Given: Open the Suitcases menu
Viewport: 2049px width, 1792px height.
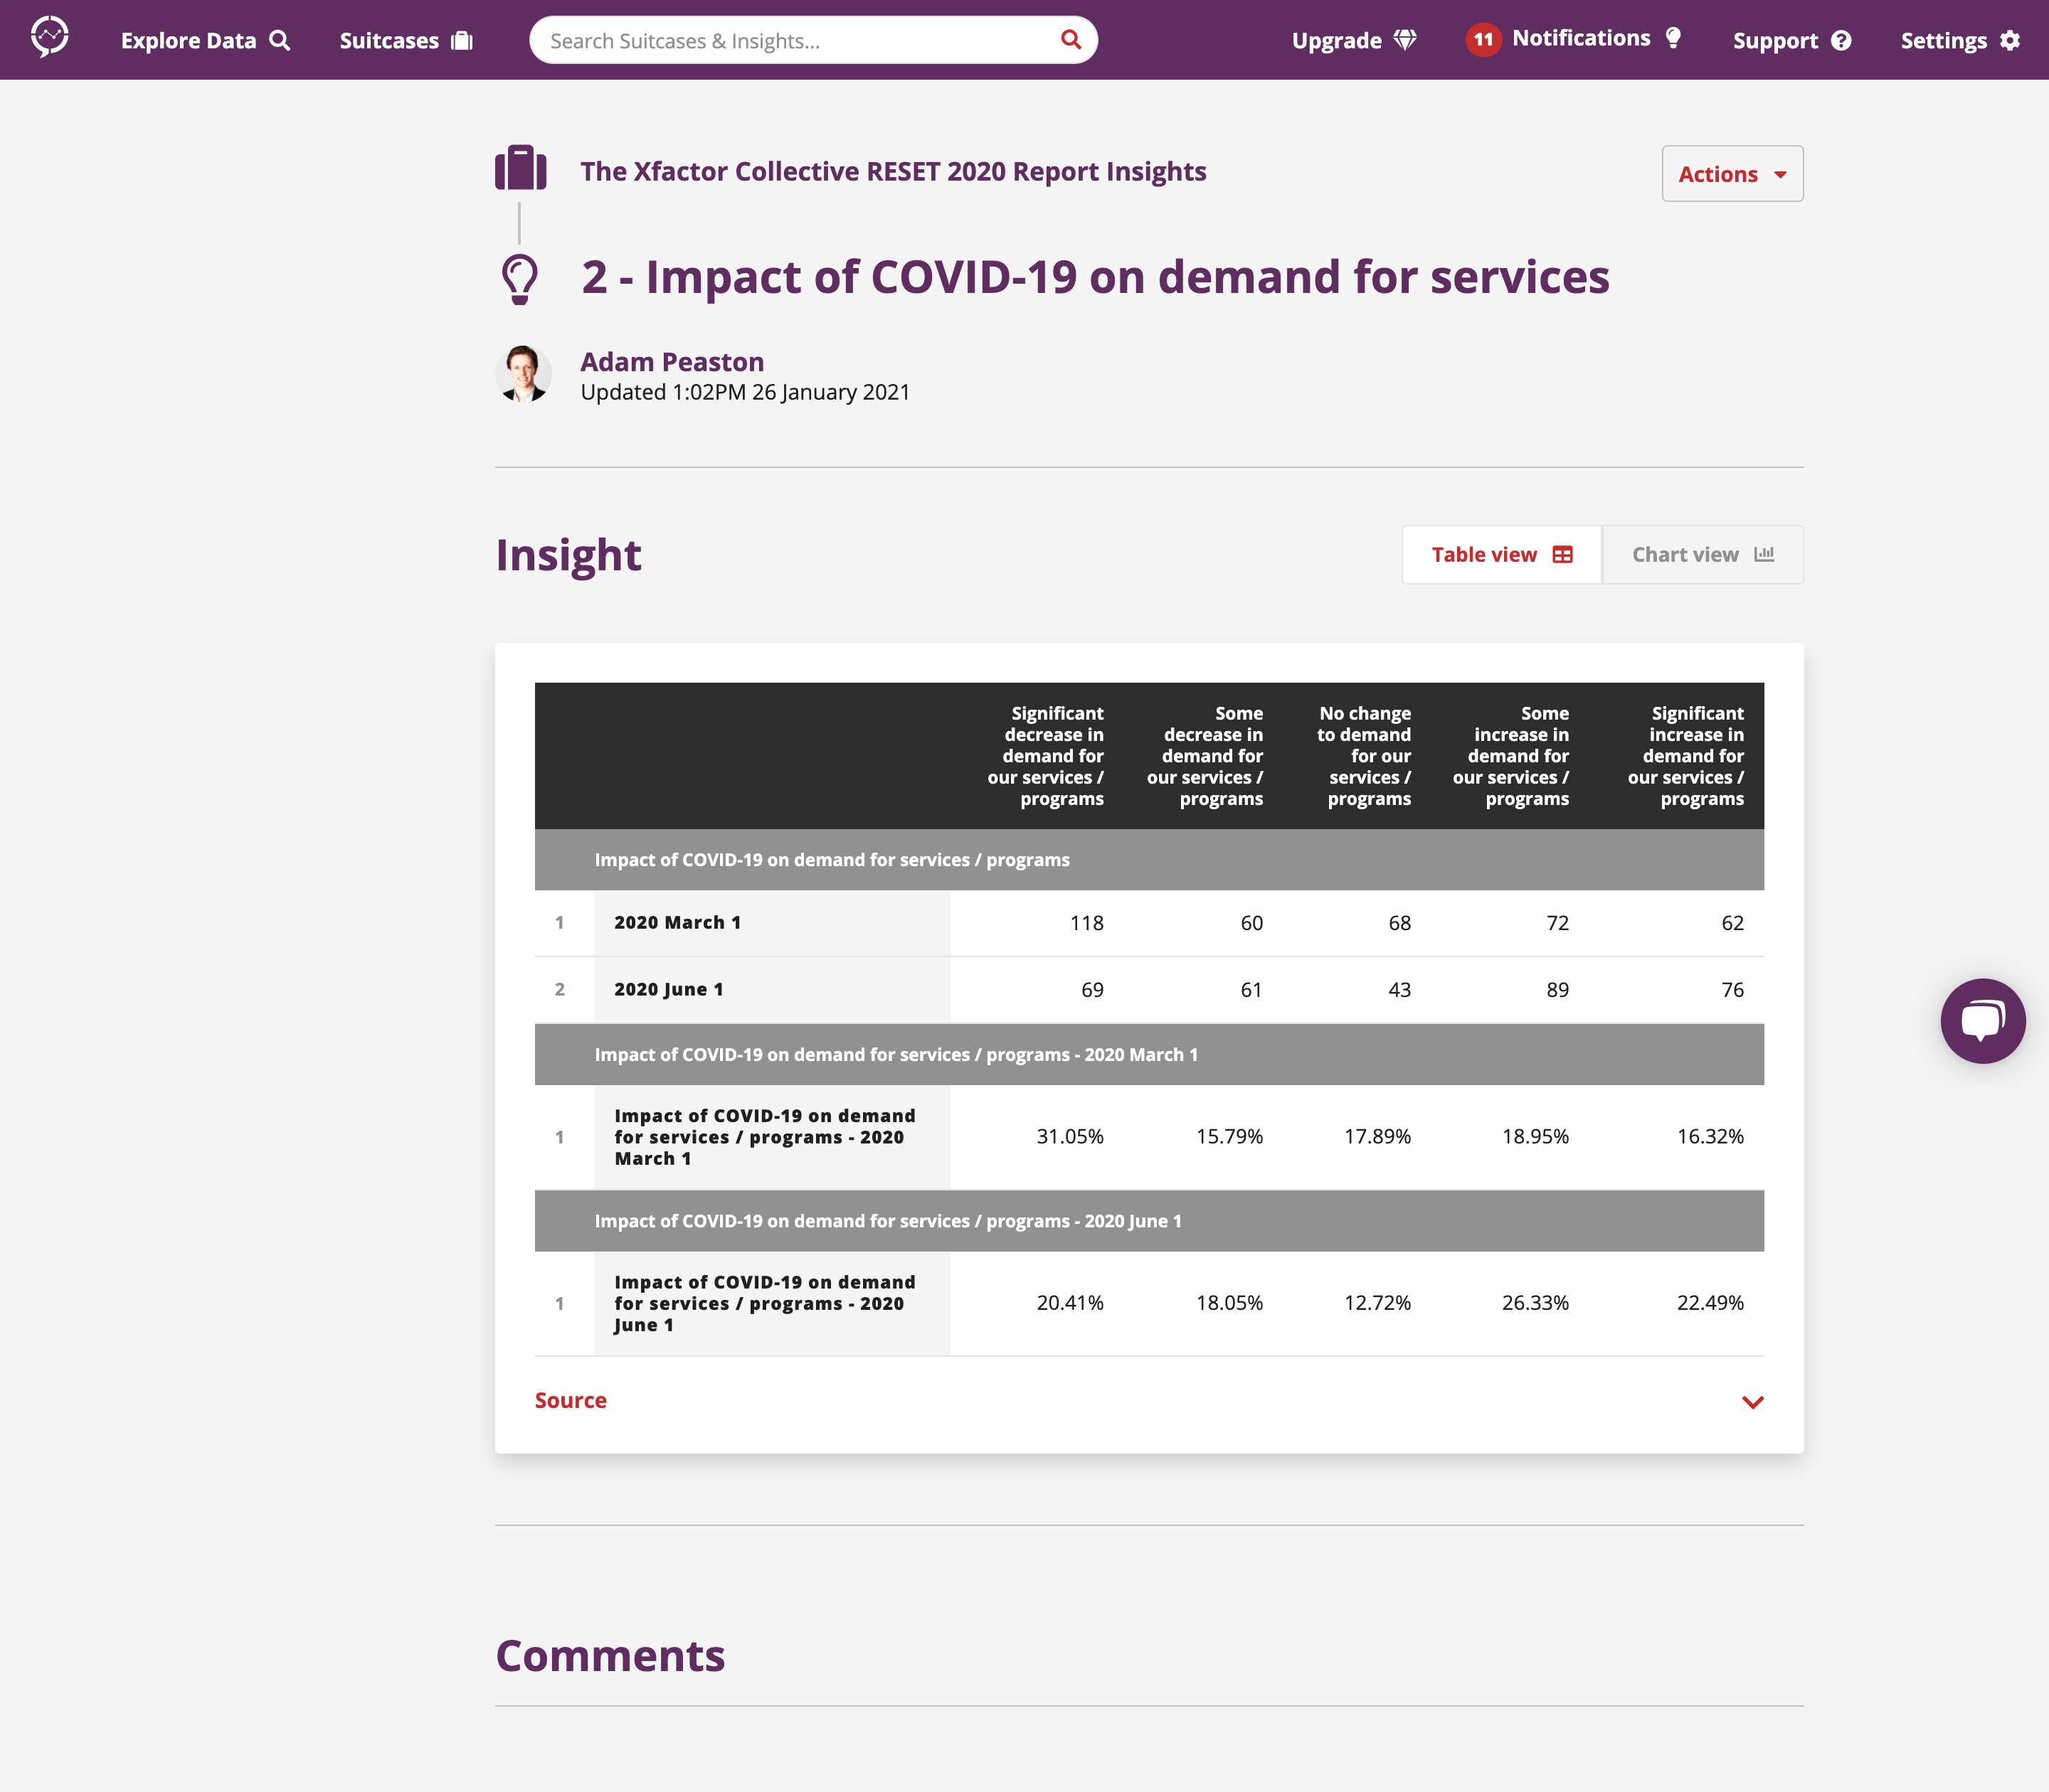Looking at the screenshot, I should click(x=388, y=40).
